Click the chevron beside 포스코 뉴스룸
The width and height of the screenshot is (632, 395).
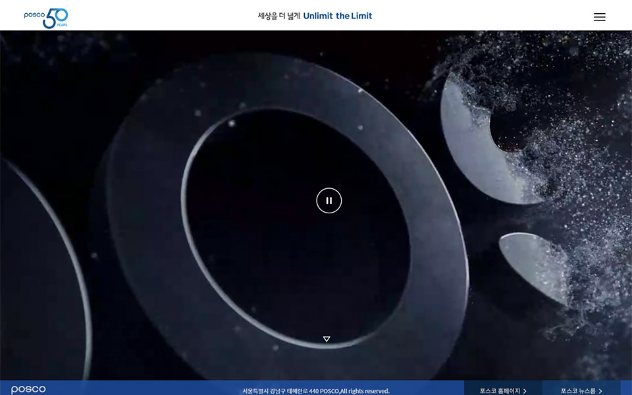pyautogui.click(x=600, y=391)
